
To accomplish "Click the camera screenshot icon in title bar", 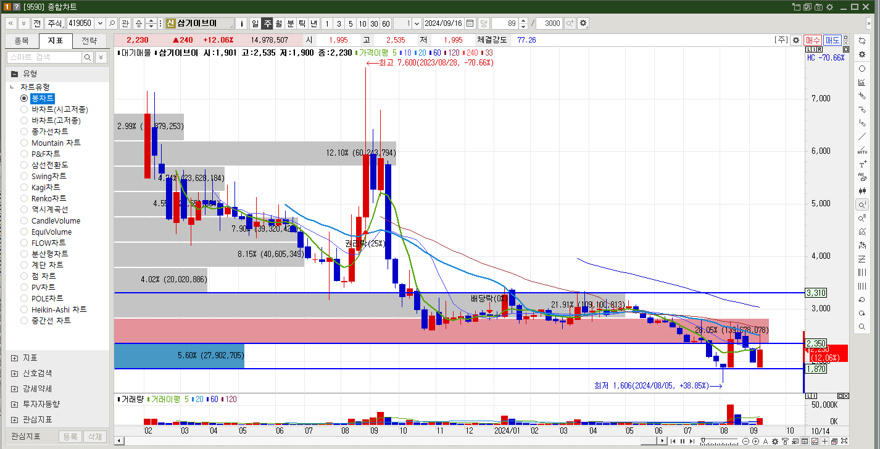I will click(x=818, y=7).
